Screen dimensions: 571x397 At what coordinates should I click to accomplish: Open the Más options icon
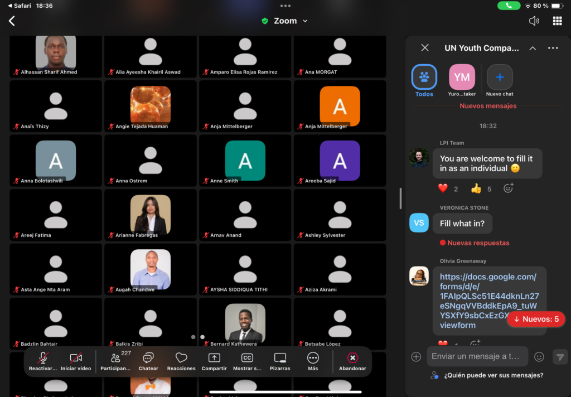point(313,359)
